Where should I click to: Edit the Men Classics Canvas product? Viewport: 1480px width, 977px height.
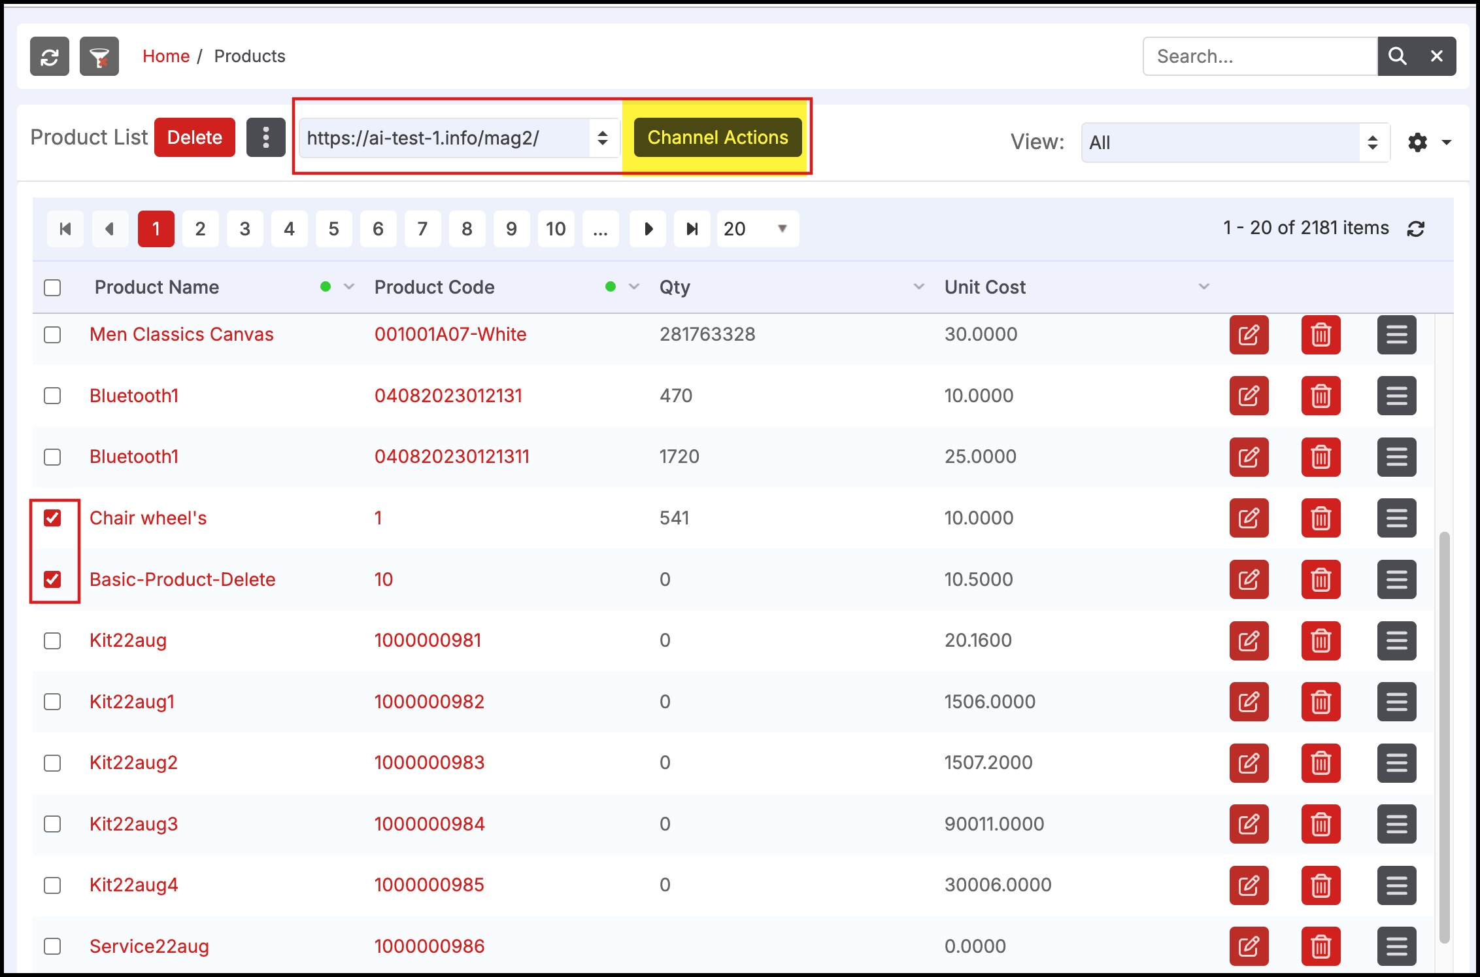1249,335
